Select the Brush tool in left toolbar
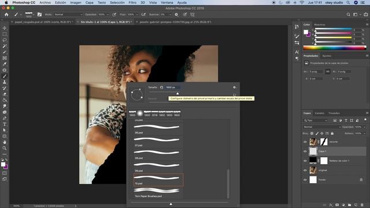This screenshot has width=370, height=208. (5, 76)
